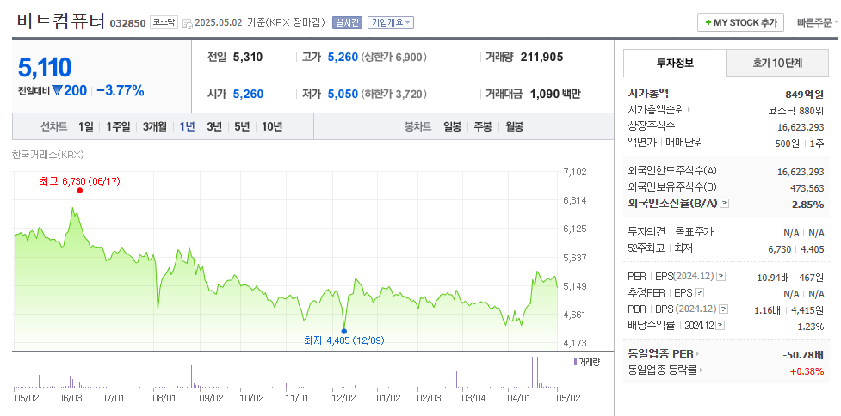
Task: Click the 최고 6,730 red chart marker
Action: pyautogui.click(x=80, y=190)
